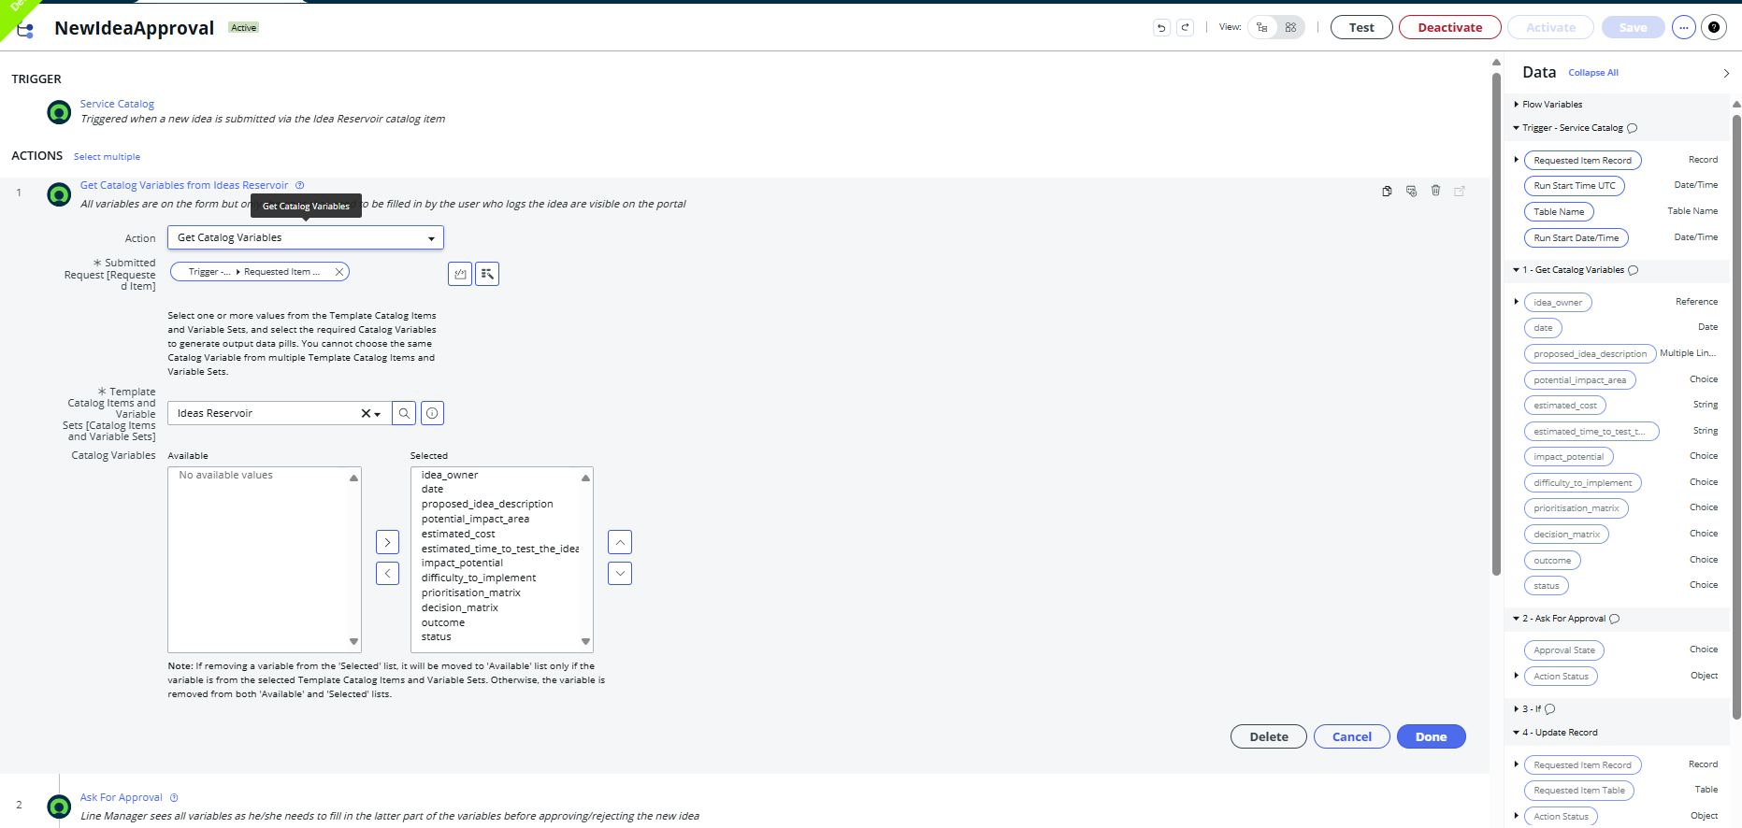Deactivate the NewIdeaApproval flow
1742x828 pixels.
tap(1450, 28)
